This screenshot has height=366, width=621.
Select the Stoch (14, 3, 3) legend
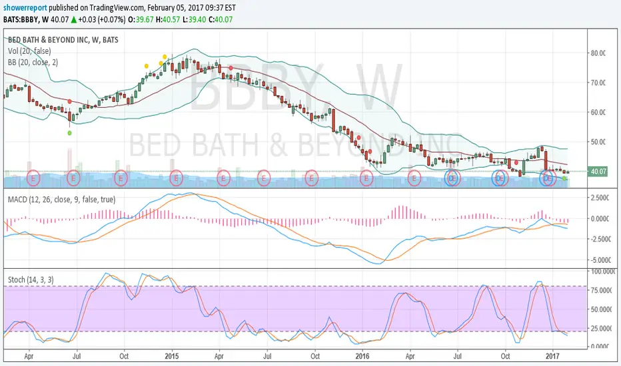31,279
